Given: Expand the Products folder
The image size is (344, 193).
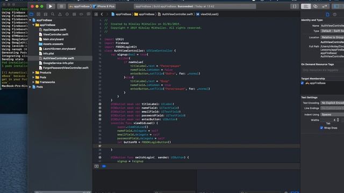Looking at the screenshot, I should coord(33,73).
